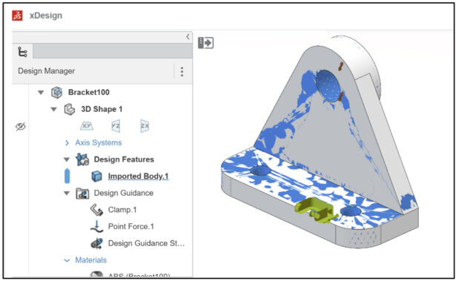The image size is (456, 281).
Task: Expand the Axis Systems section
Action: 67,143
